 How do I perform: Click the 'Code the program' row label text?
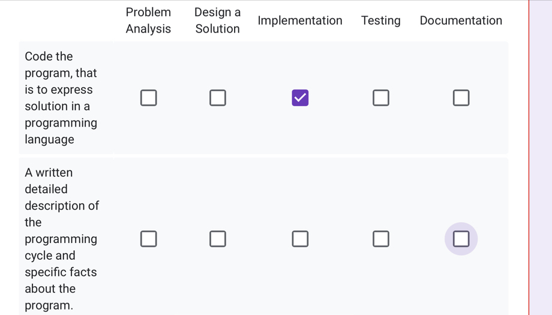coord(60,98)
